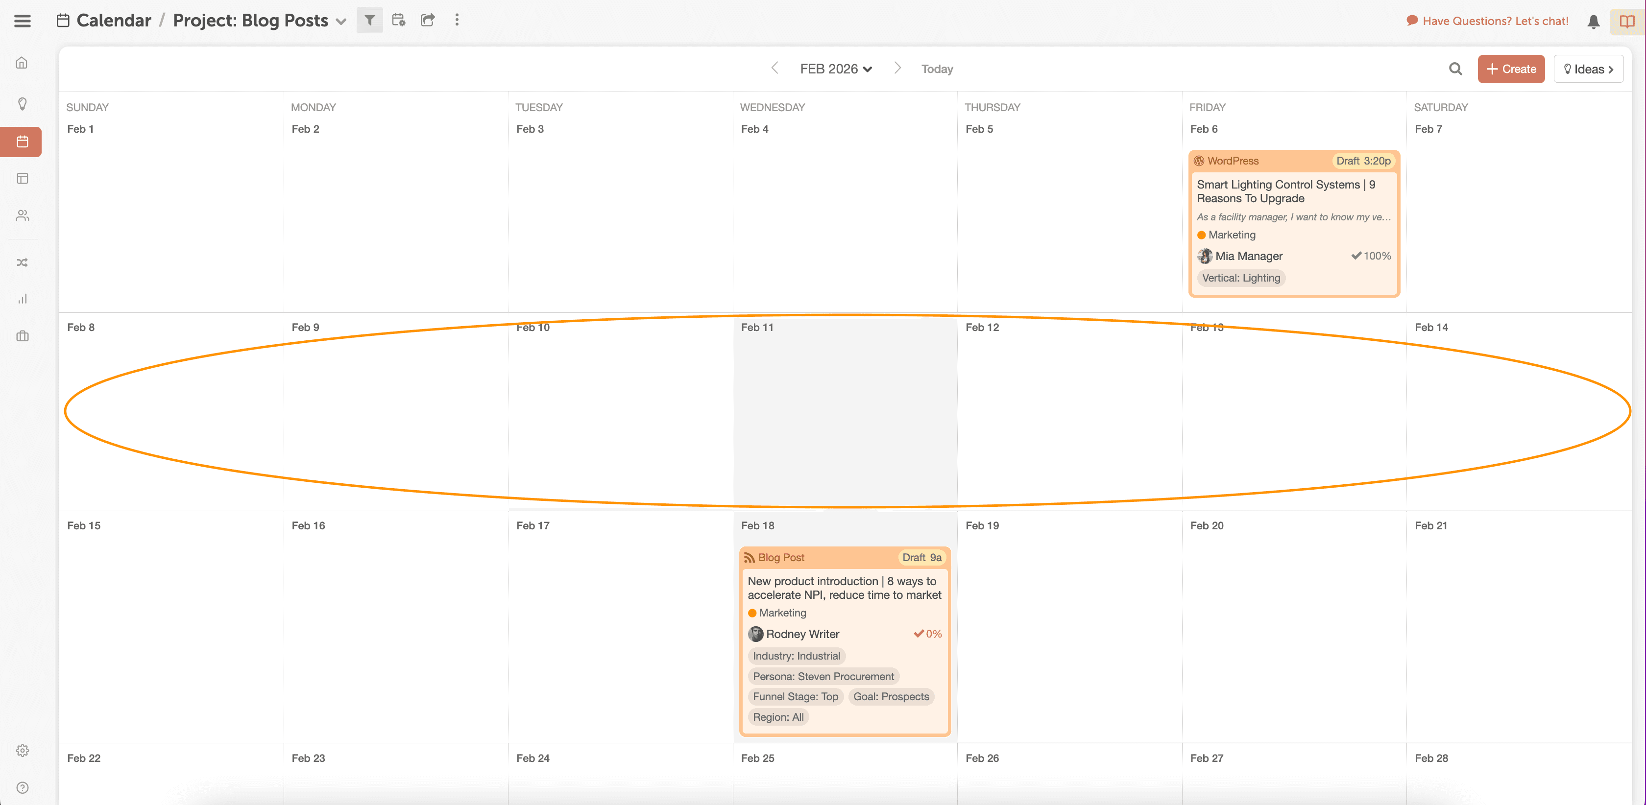Click the orange Marketing color dot on Blog Post
The height and width of the screenshot is (805, 1646).
coord(752,614)
